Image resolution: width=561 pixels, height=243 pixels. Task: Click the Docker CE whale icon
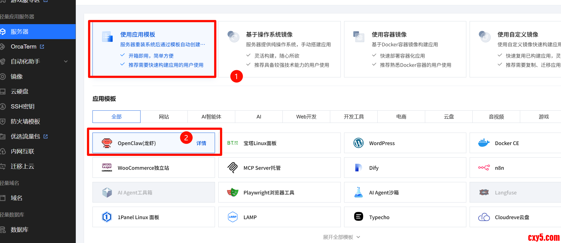pyautogui.click(x=484, y=143)
